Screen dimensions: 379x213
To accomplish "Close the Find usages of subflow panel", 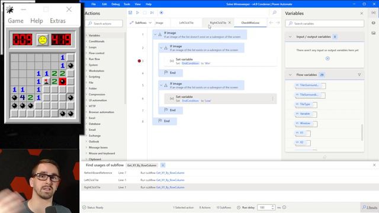I will pos(374,165).
